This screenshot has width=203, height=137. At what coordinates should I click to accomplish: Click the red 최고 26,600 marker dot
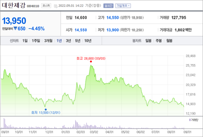[91, 61]
